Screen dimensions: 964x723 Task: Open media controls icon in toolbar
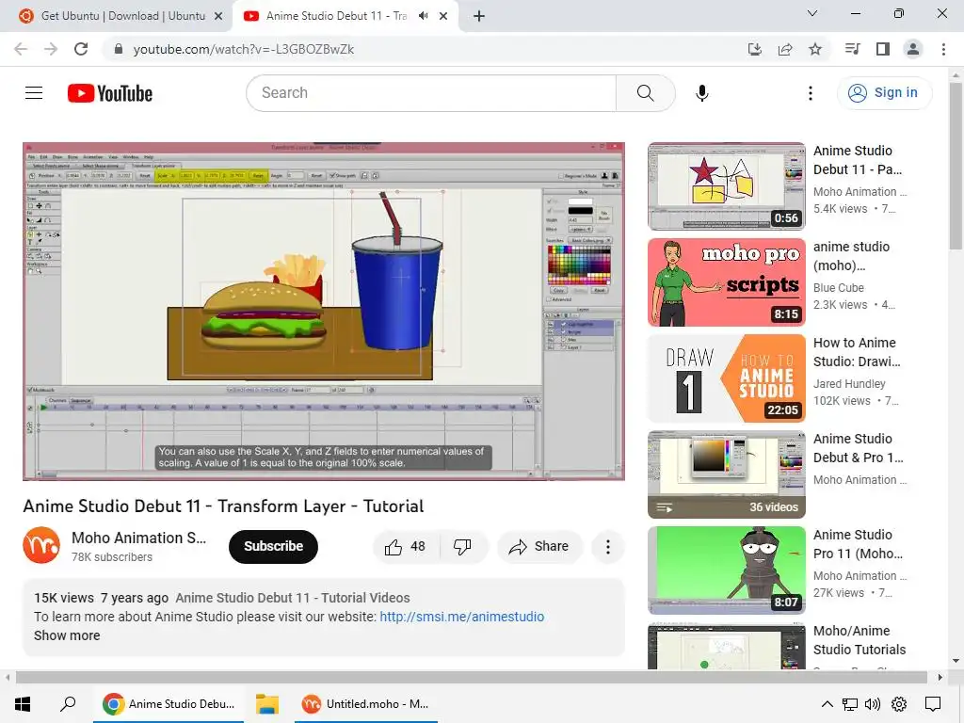(852, 49)
